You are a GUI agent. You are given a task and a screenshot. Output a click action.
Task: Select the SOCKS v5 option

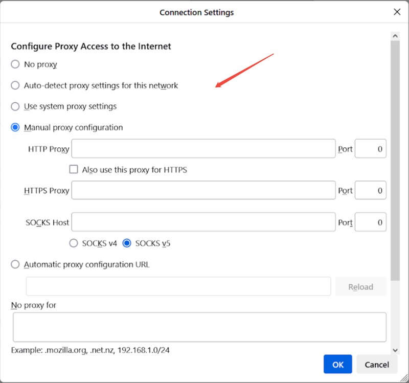pyautogui.click(x=126, y=243)
